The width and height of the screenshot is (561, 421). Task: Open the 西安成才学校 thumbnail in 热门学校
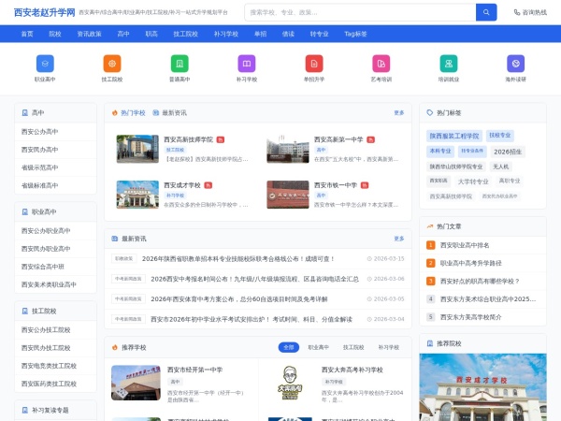coord(137,195)
